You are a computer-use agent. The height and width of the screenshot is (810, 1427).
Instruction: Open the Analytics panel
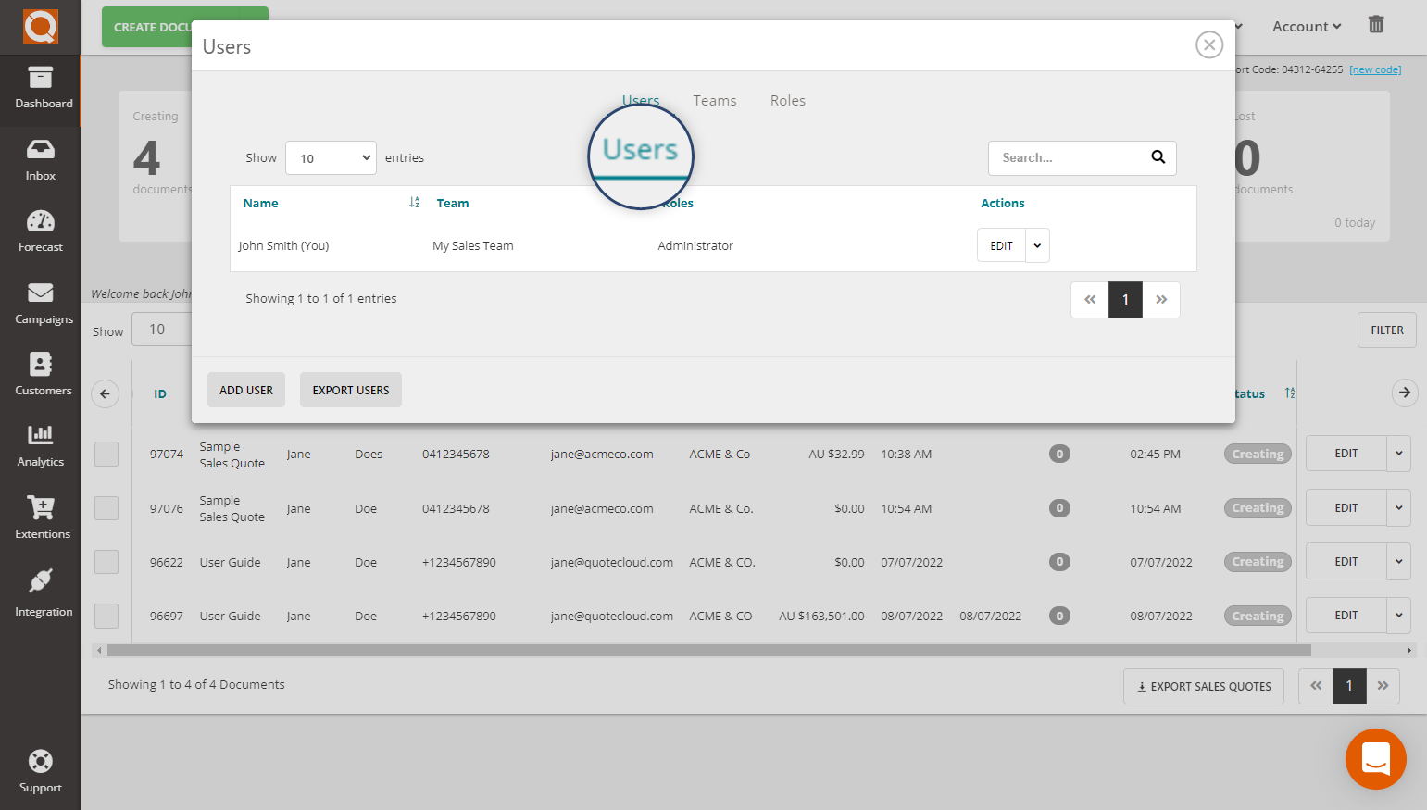[40, 446]
